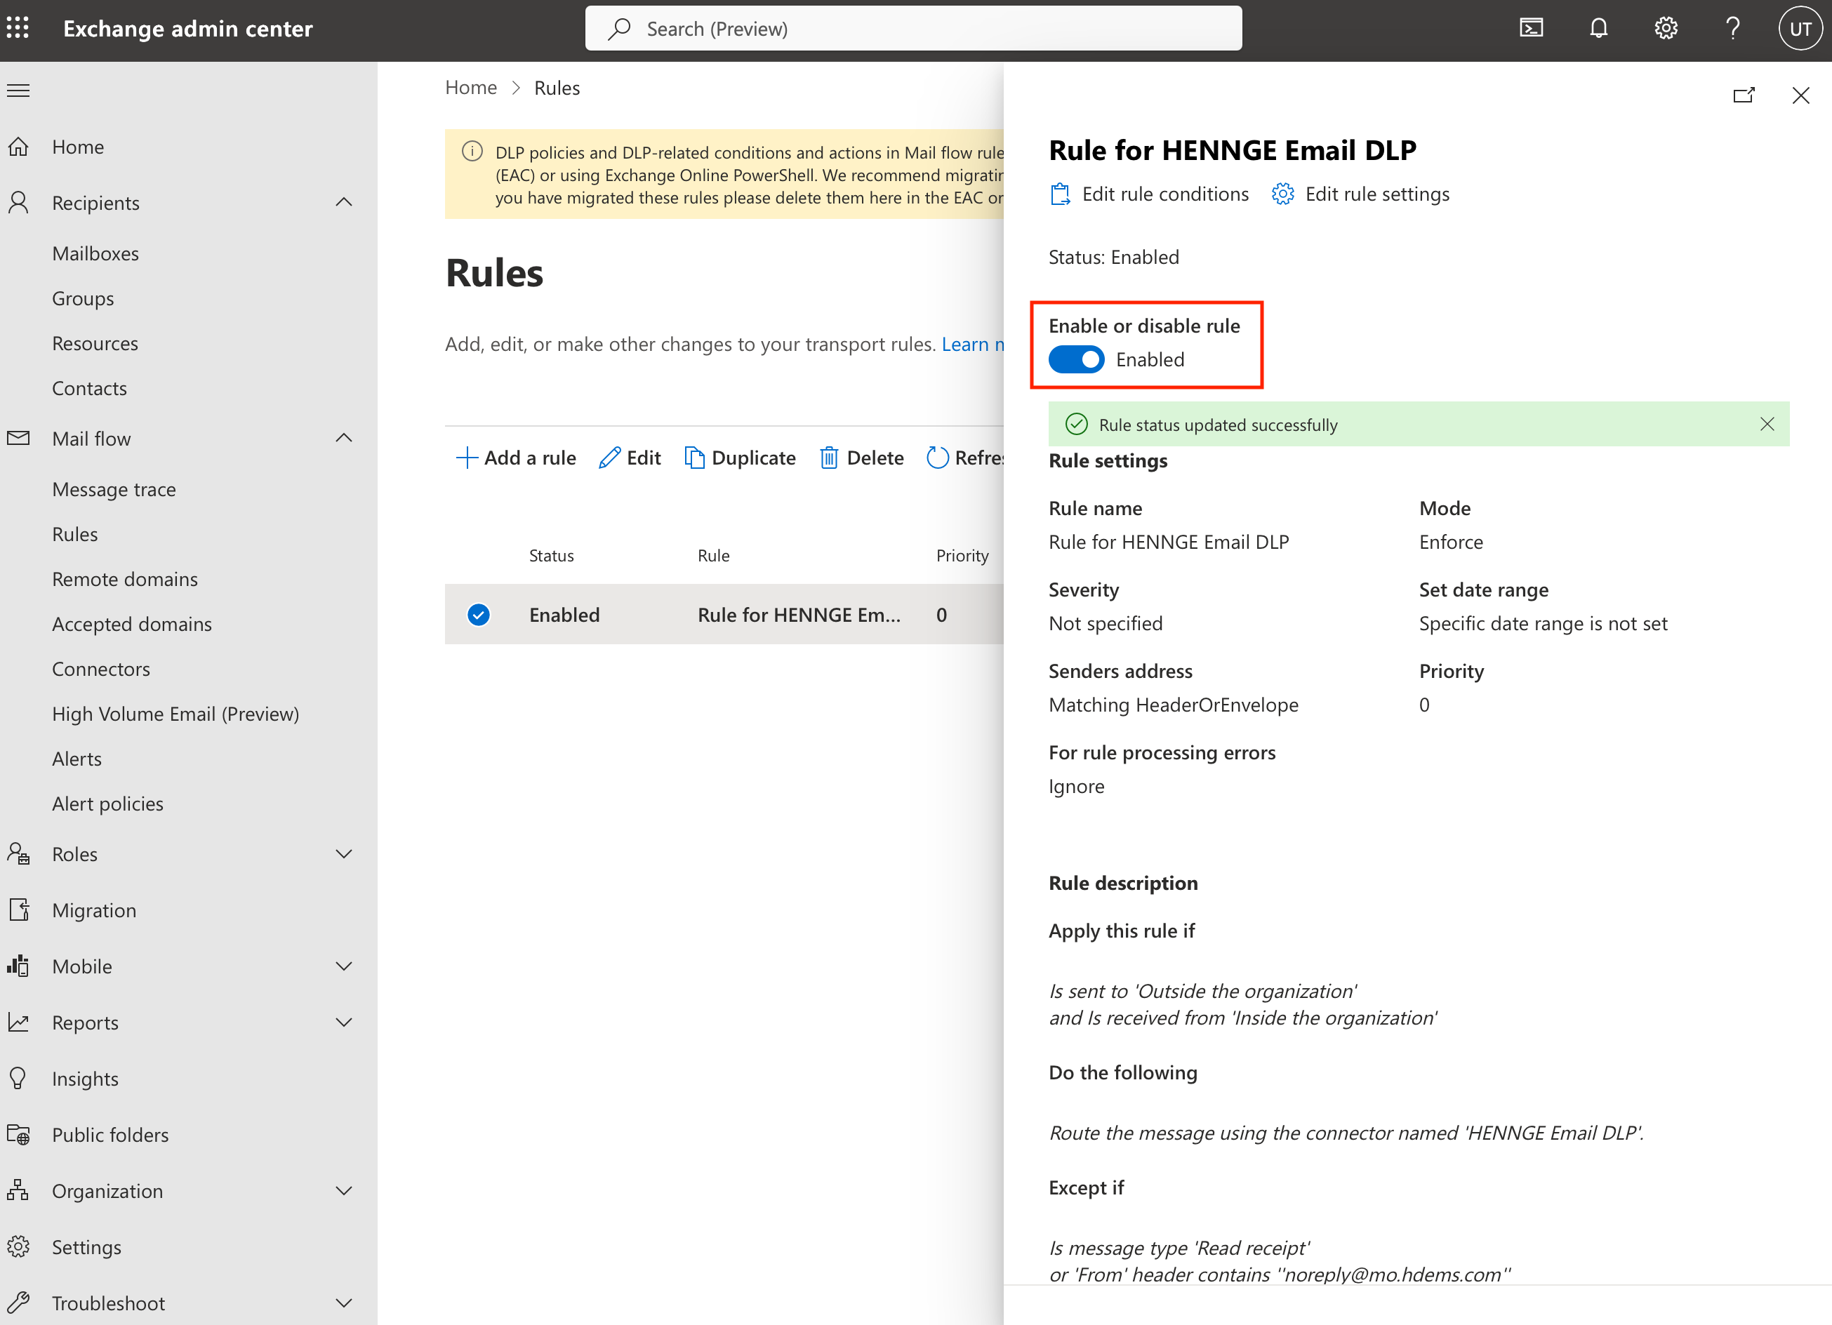Click the Learn more link
The image size is (1832, 1325).
973,344
